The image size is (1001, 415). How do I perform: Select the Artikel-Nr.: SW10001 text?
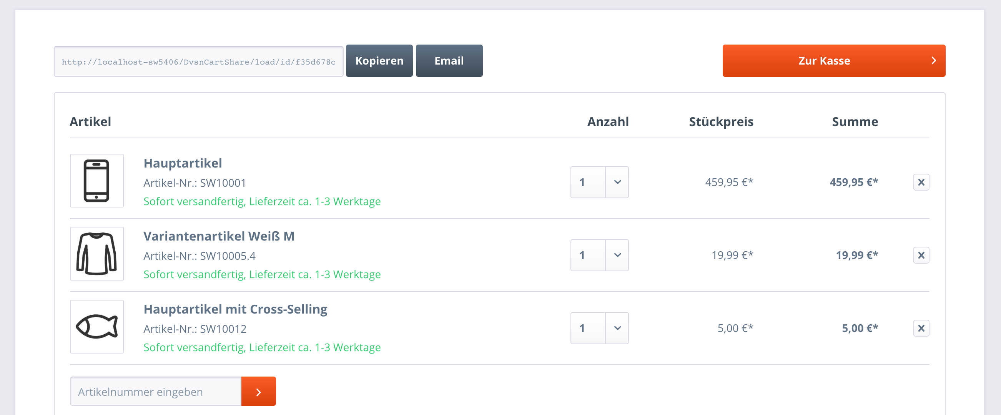coord(195,183)
